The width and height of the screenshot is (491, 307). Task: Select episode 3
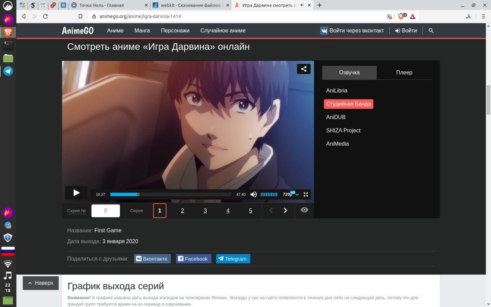pyautogui.click(x=205, y=211)
